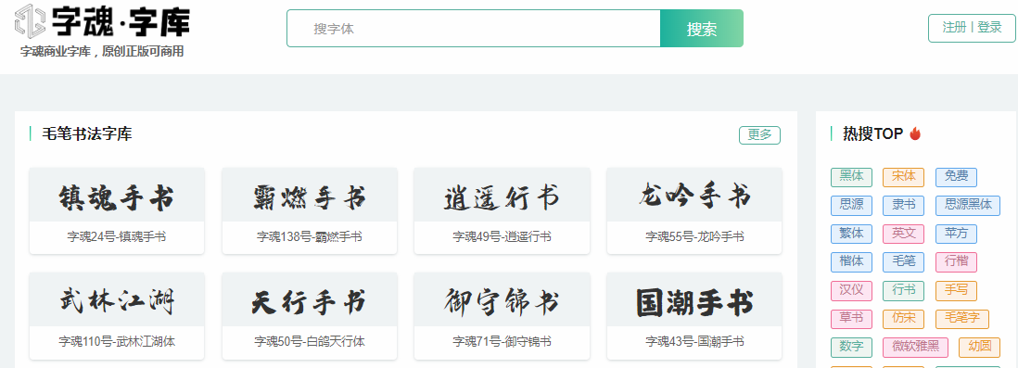Open the 镇魂手书 font preview thumbnail
The image size is (1018, 368).
point(117,195)
